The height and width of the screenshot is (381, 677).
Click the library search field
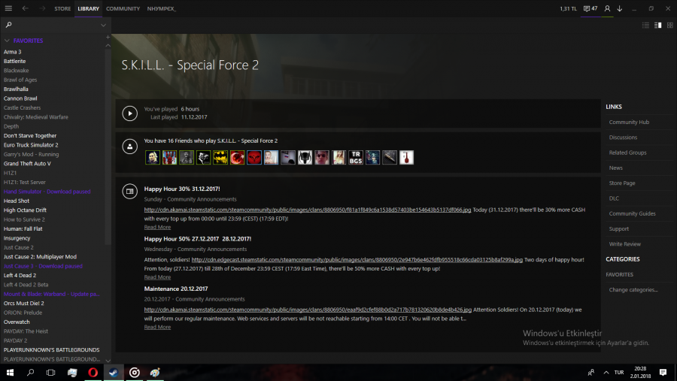pos(55,25)
